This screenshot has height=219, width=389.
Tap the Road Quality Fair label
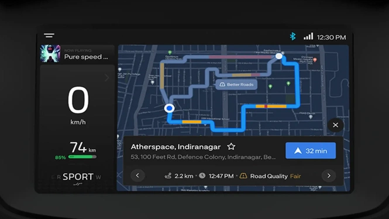pyautogui.click(x=276, y=176)
